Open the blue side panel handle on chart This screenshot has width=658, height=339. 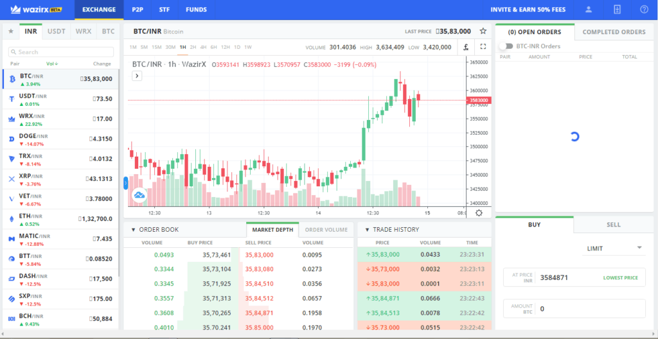coord(125,183)
